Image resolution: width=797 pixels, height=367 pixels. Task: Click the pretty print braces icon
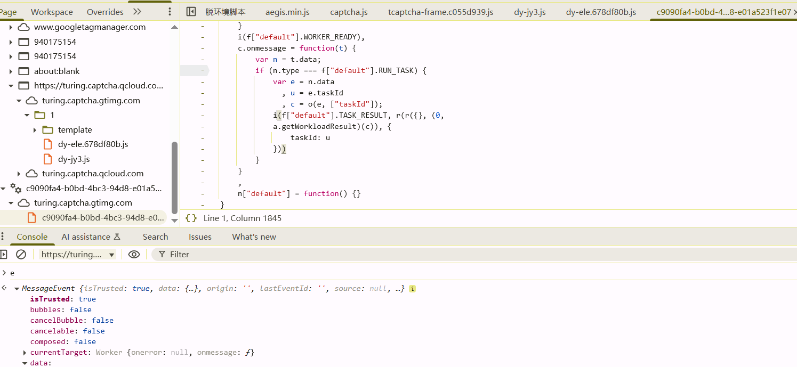[191, 218]
